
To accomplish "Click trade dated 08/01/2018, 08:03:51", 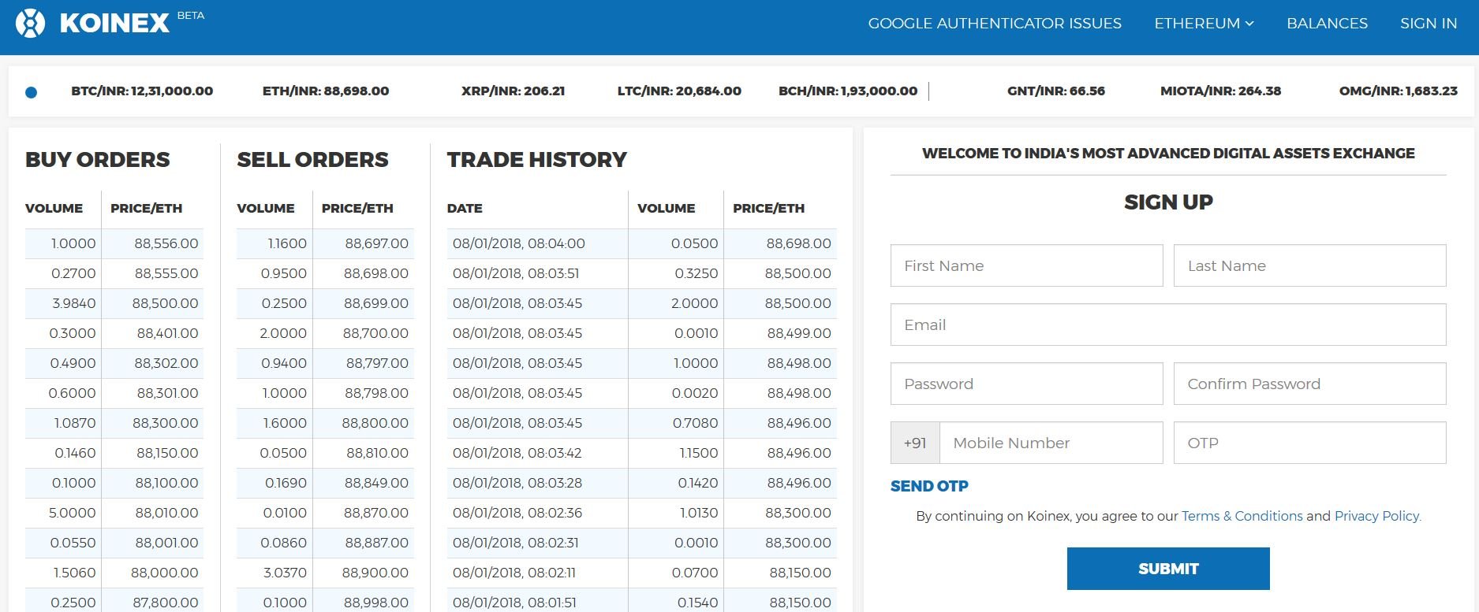I will click(x=516, y=273).
